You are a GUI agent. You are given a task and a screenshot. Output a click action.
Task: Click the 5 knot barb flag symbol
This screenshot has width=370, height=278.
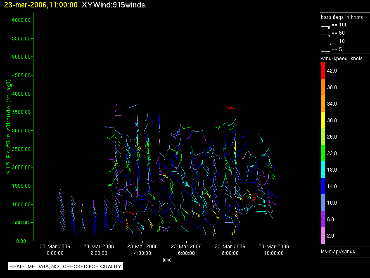point(326,52)
